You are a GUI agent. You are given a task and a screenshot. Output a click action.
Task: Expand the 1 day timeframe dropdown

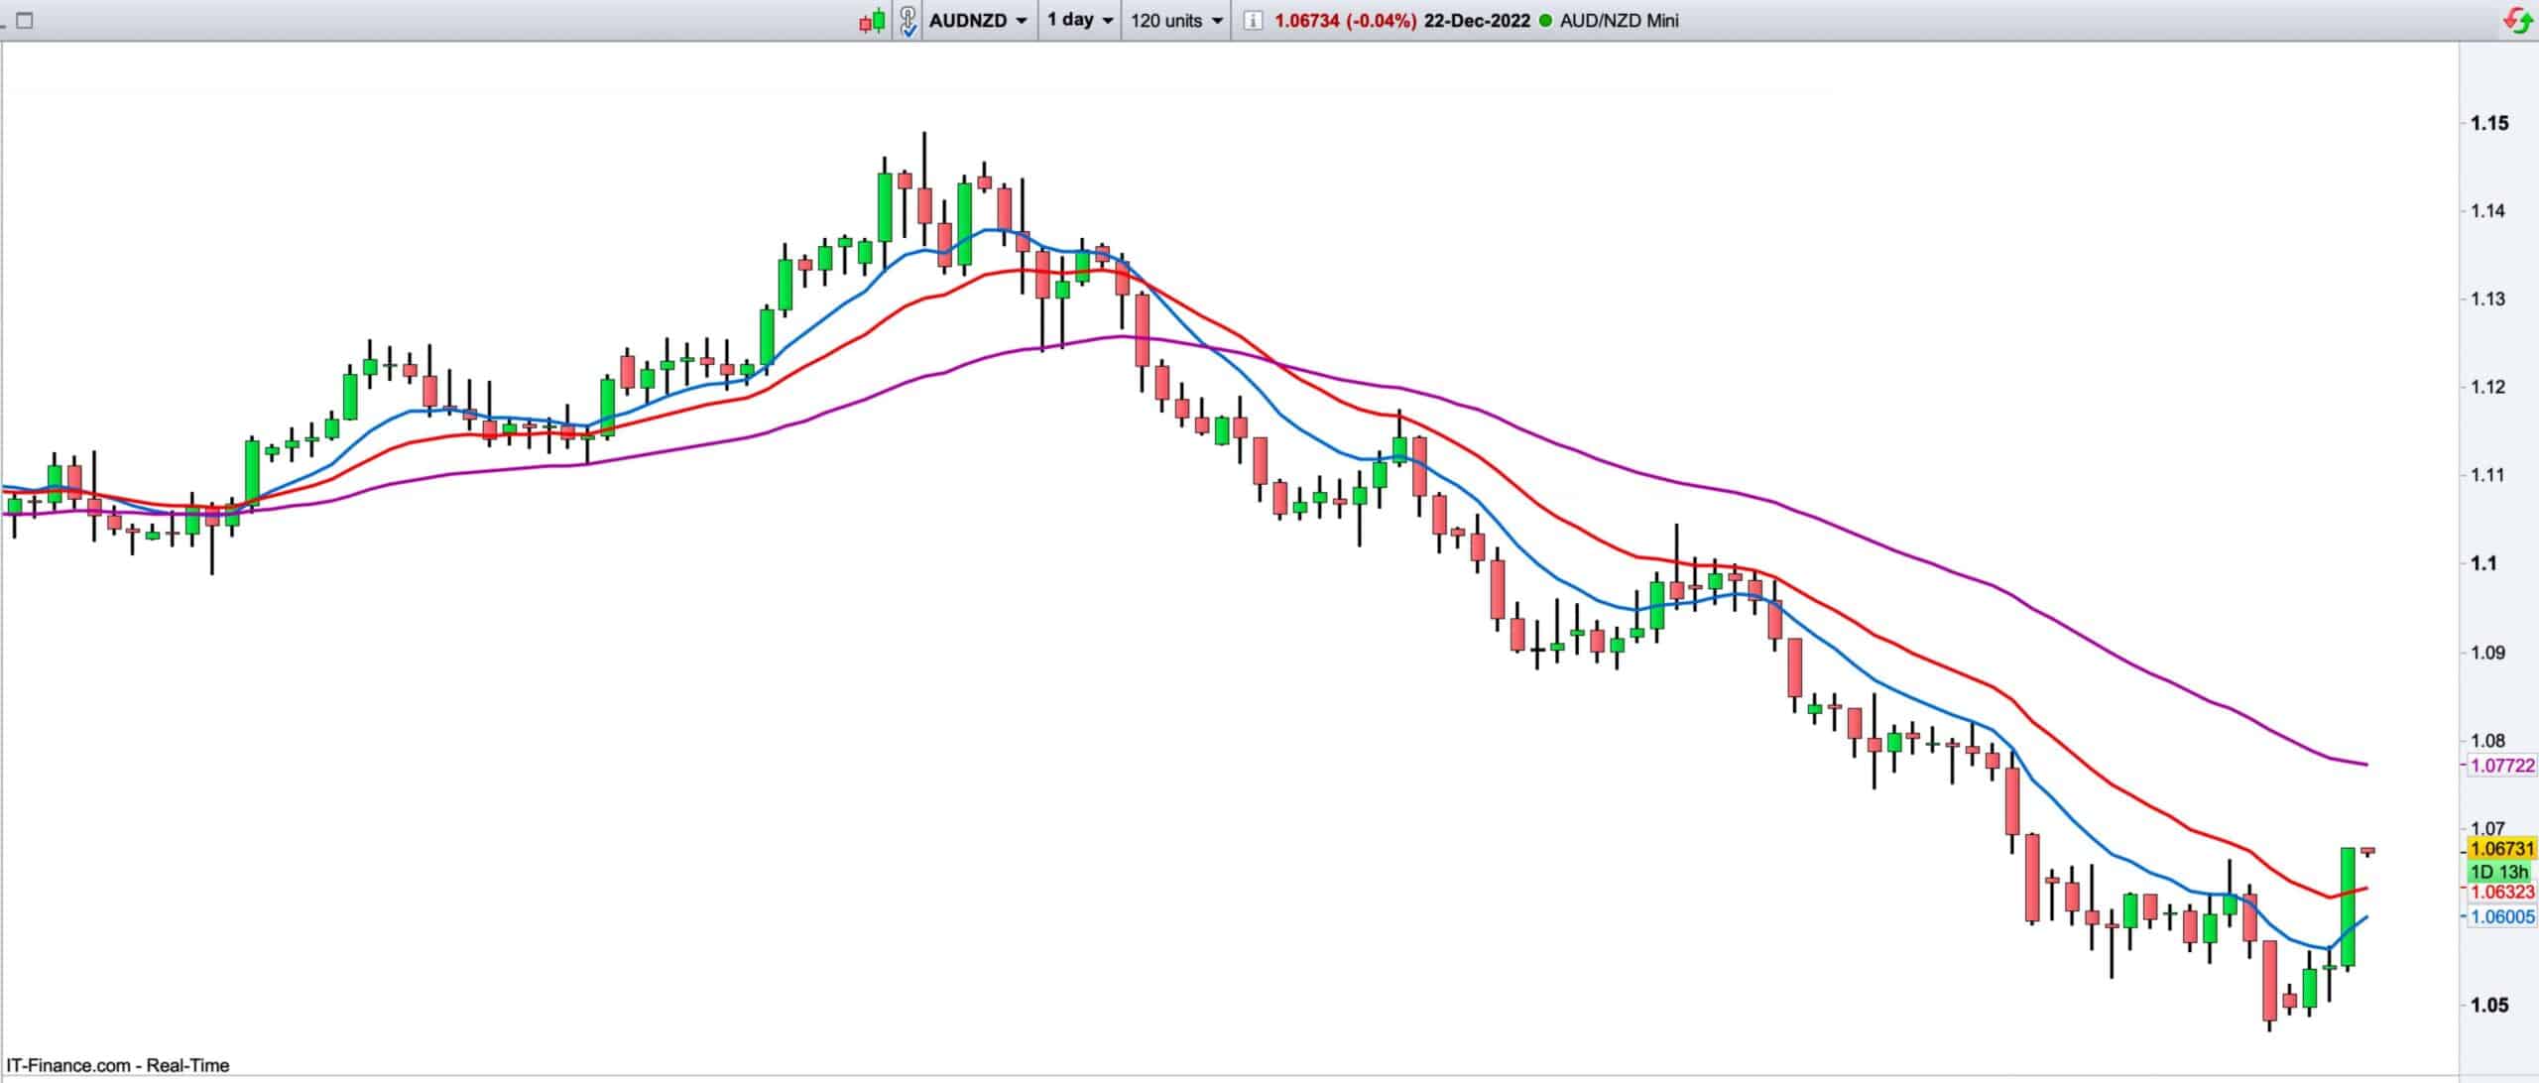point(1079,20)
